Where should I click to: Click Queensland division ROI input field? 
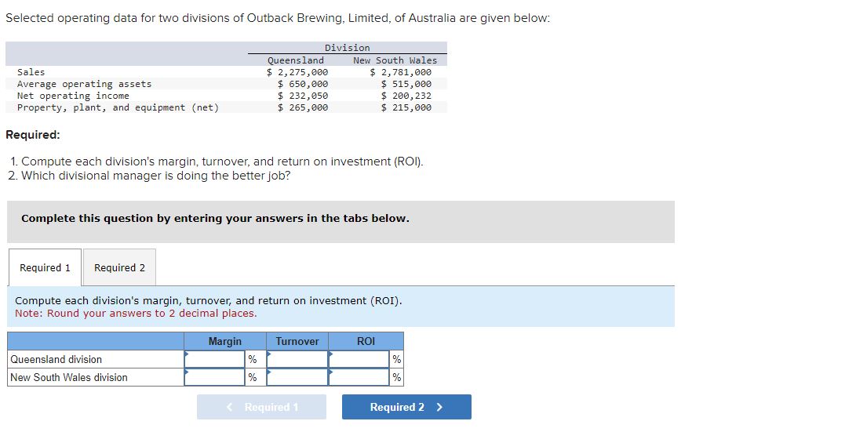point(359,359)
